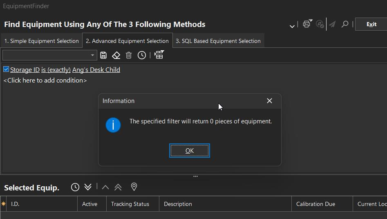Switch to Simple Equipment Selection tab
387x219 pixels.
pyautogui.click(x=41, y=41)
